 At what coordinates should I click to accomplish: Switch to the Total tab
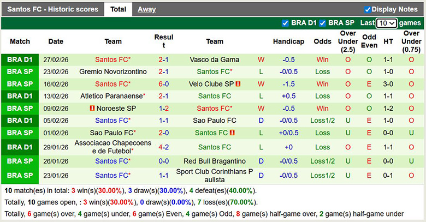118,9
